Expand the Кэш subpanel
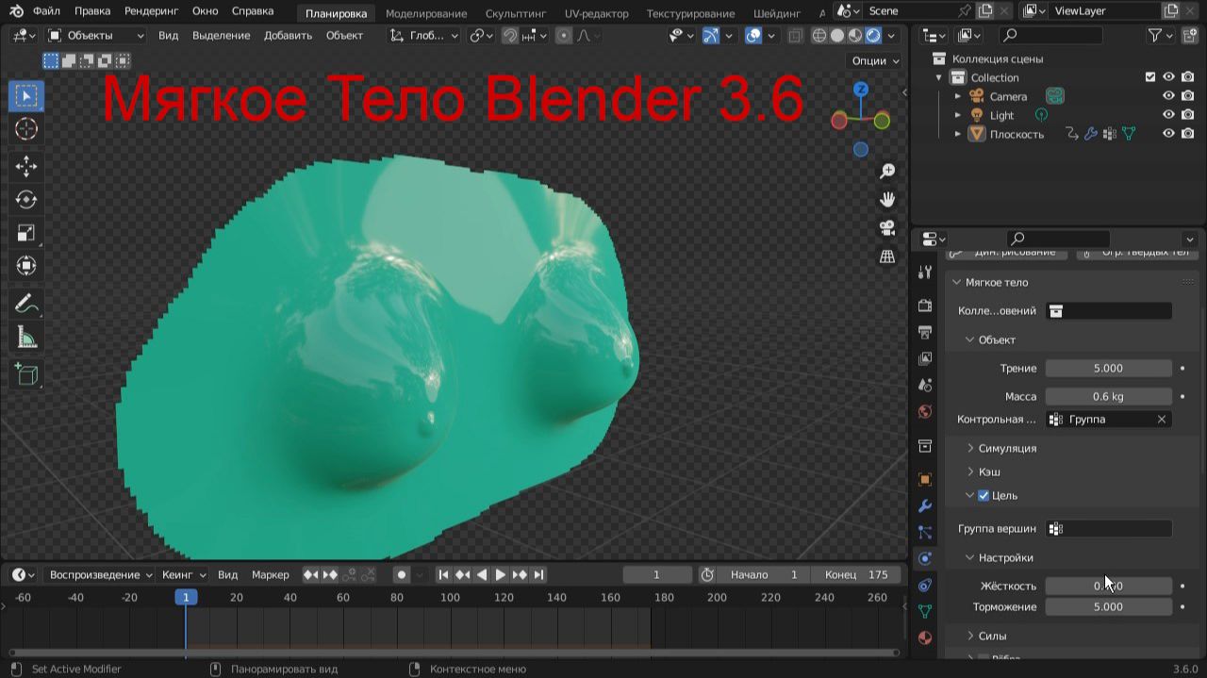1207x678 pixels. pyautogui.click(x=970, y=471)
